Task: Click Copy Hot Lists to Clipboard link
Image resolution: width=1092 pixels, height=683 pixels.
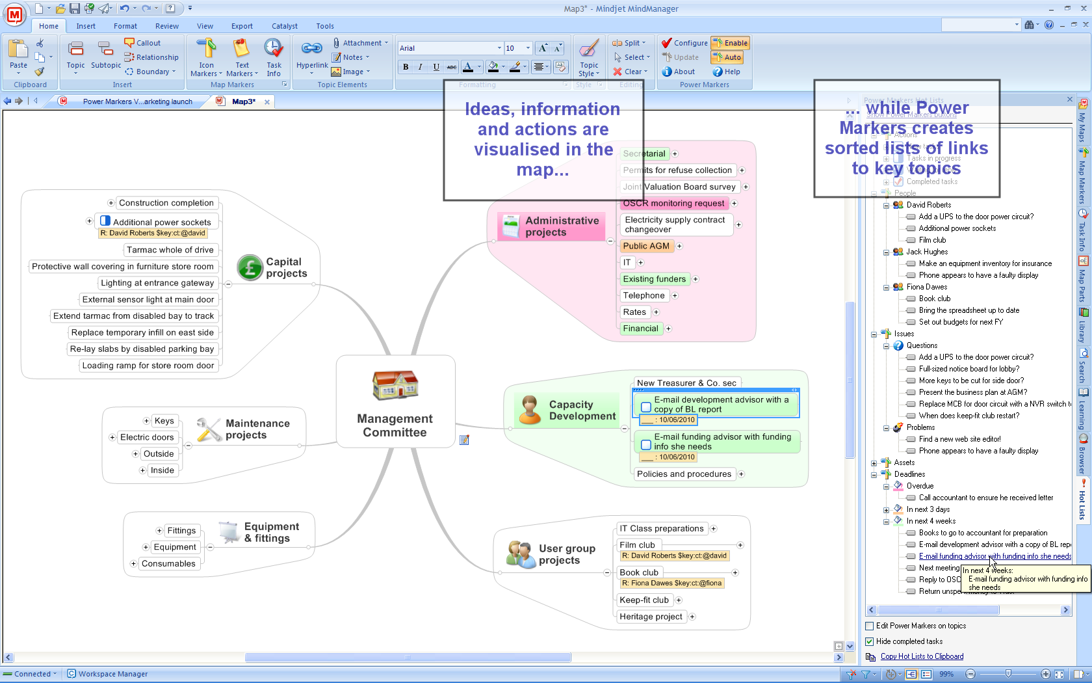Action: 922,656
